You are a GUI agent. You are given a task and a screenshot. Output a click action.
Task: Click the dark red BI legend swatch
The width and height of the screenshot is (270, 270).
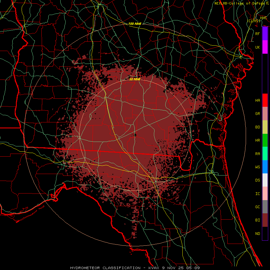click(265, 220)
